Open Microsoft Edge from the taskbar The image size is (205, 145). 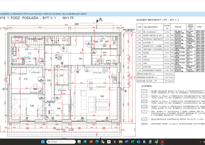(x=97, y=141)
